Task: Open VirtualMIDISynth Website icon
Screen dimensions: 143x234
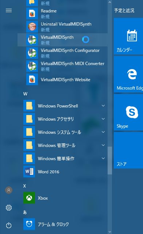Action: 32,79
